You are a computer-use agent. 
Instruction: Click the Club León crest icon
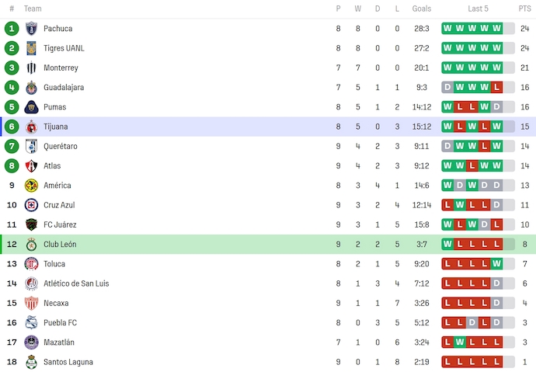point(32,245)
